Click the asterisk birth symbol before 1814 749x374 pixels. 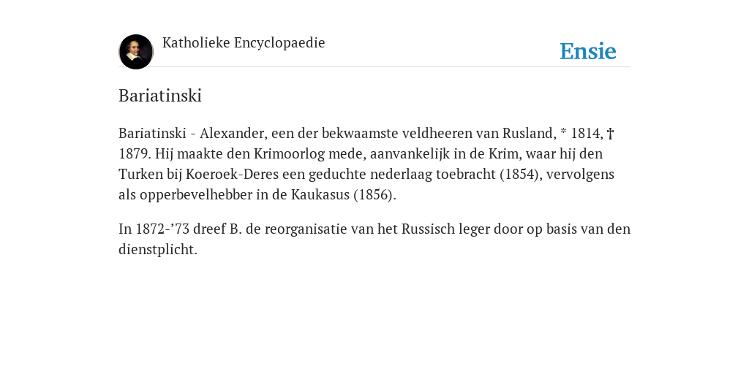click(x=563, y=132)
